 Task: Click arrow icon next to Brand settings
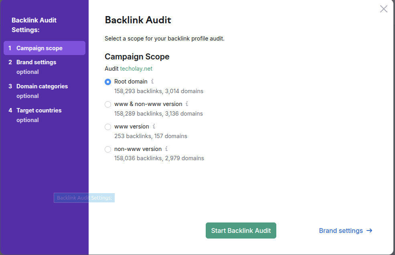pos(369,231)
